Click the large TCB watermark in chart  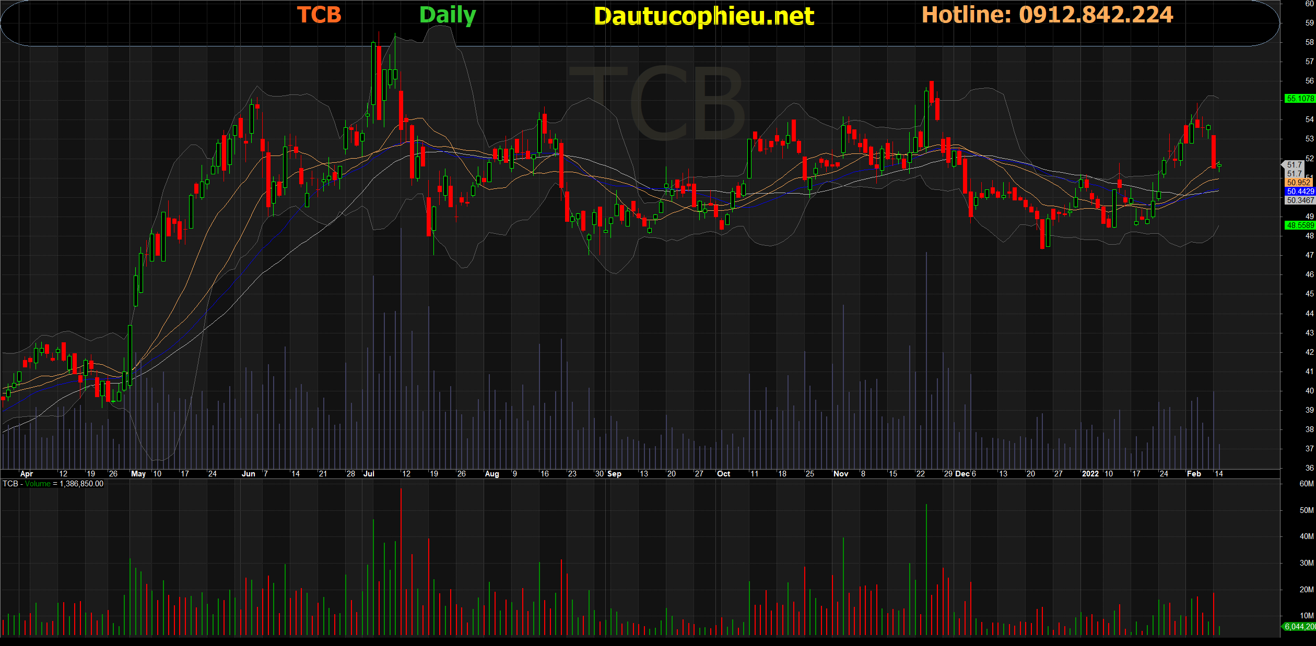[658, 103]
